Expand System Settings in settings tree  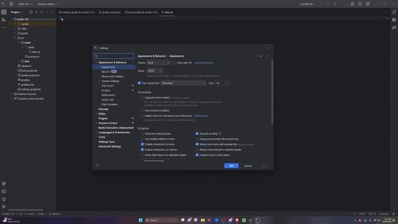(x=99, y=81)
